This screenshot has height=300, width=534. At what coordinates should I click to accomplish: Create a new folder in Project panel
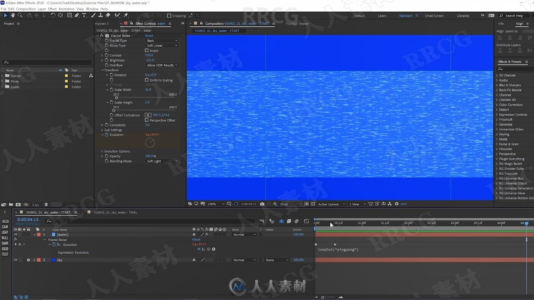click(x=10, y=205)
